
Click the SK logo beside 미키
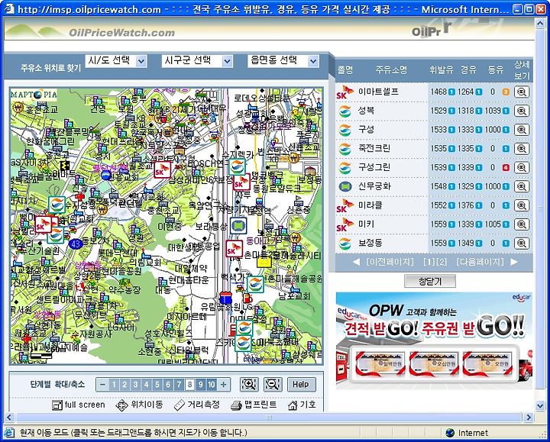(x=345, y=224)
